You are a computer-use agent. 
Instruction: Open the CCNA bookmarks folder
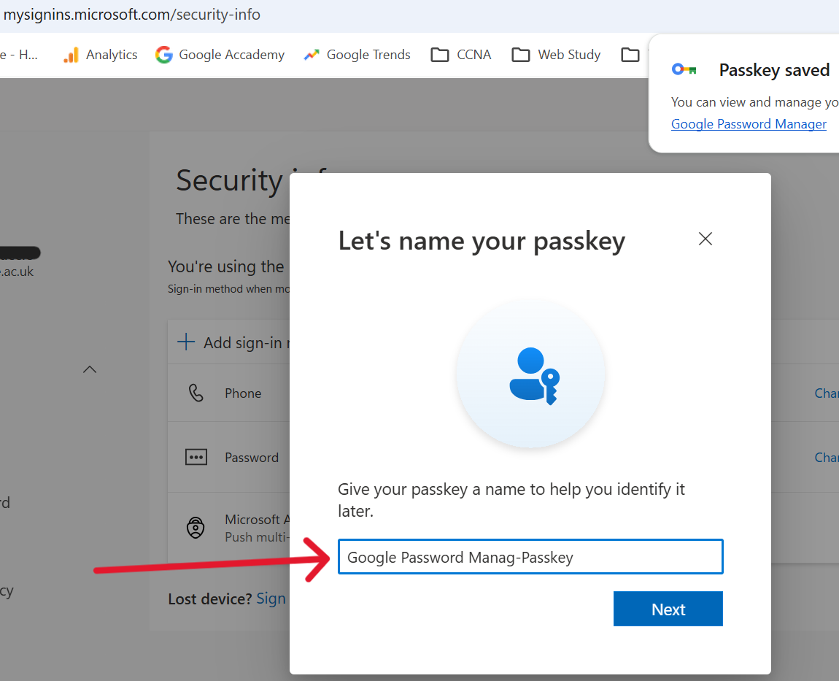460,55
